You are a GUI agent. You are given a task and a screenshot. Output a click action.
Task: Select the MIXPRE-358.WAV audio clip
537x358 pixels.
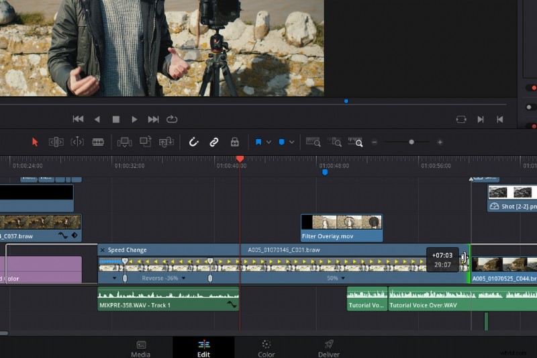[x=168, y=299]
